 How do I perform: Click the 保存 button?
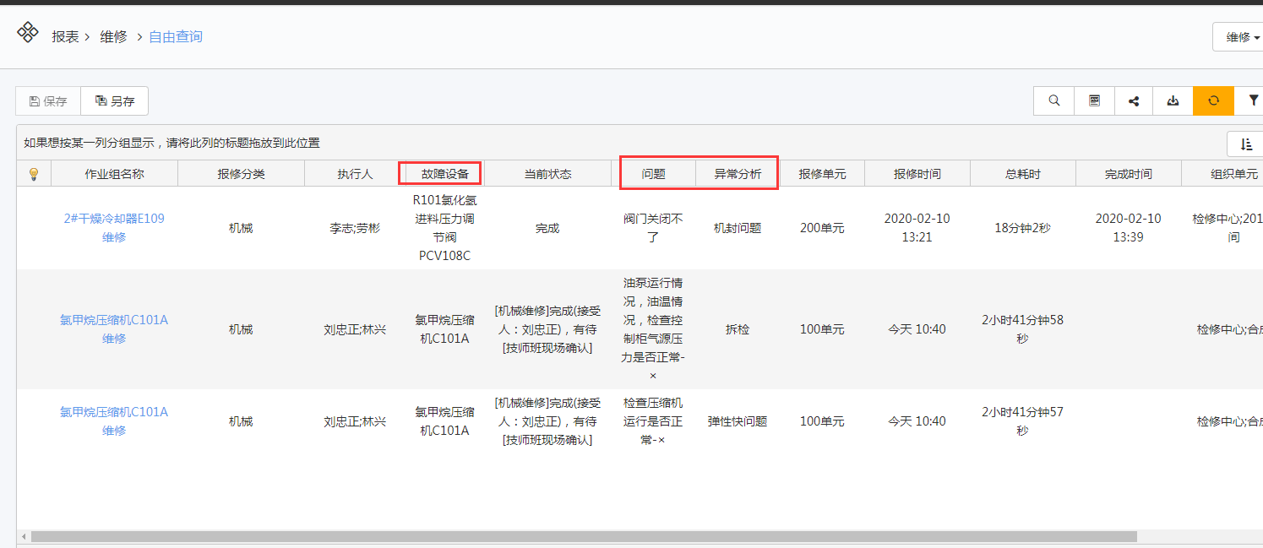point(48,101)
